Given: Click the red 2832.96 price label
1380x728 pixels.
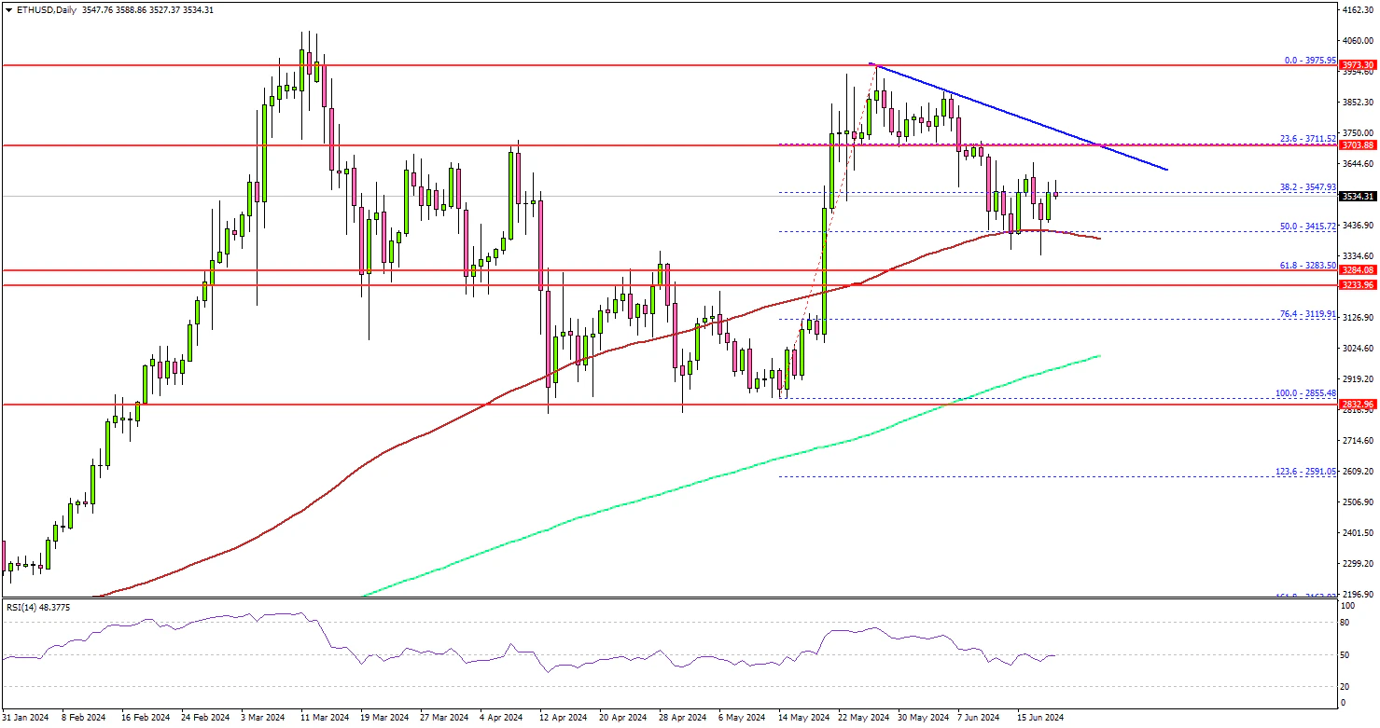Looking at the screenshot, I should click(x=1357, y=405).
